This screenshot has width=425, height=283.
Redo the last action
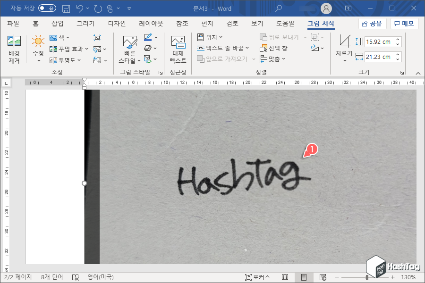coord(98,8)
